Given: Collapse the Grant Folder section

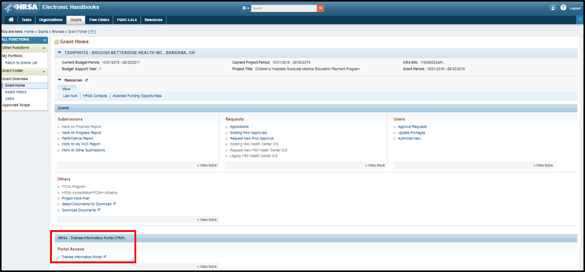Looking at the screenshot, I should point(44,71).
